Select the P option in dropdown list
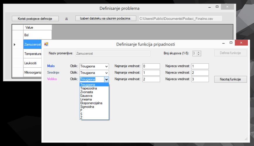This screenshot has height=146, width=254. 94,110
